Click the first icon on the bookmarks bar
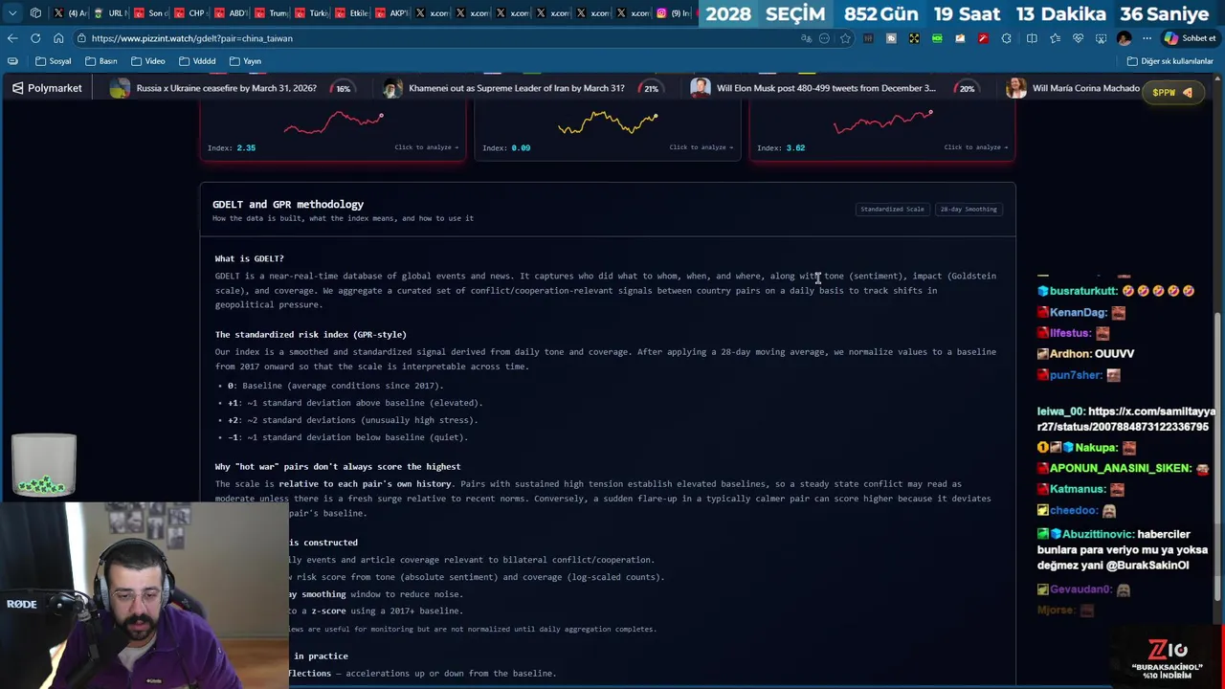1225x689 pixels. (12, 61)
